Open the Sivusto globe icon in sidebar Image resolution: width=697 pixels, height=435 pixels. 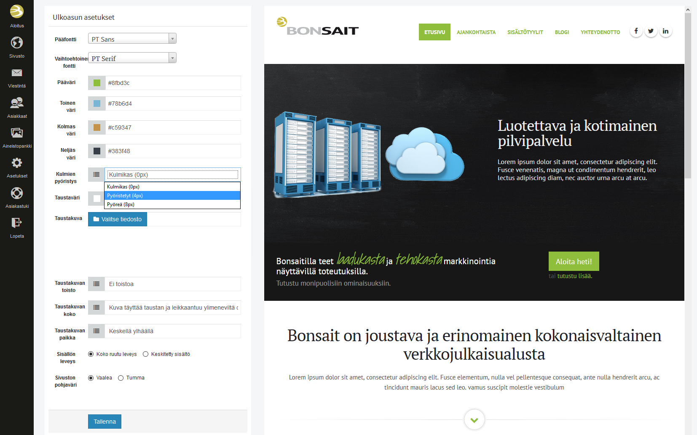point(17,43)
